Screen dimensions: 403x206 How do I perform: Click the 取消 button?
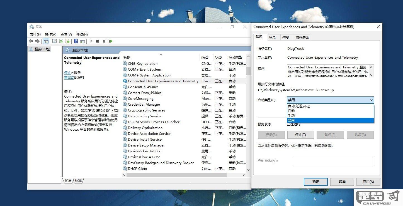point(342,182)
